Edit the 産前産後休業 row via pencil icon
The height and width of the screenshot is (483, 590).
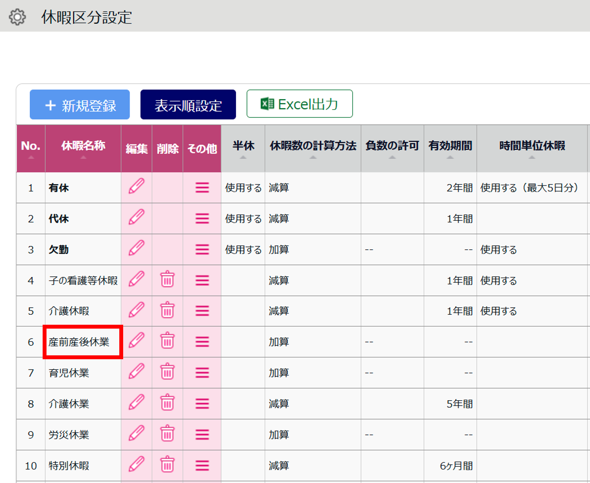point(137,341)
